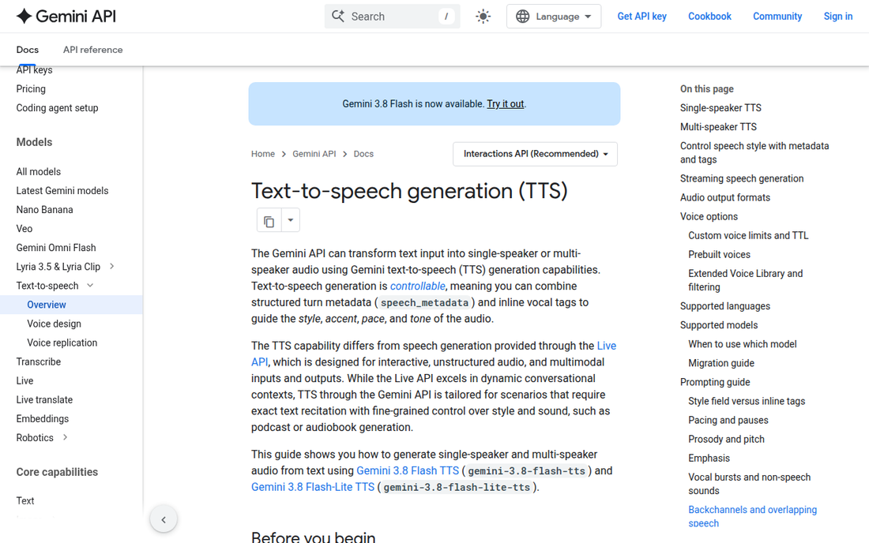Open the copy options dropdown arrow
The image size is (869, 543).
click(291, 220)
